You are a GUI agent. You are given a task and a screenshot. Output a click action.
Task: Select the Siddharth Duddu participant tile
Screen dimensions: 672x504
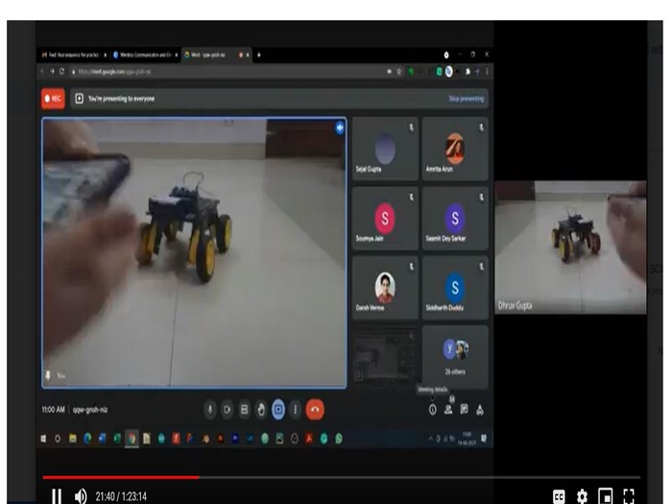pyautogui.click(x=455, y=288)
